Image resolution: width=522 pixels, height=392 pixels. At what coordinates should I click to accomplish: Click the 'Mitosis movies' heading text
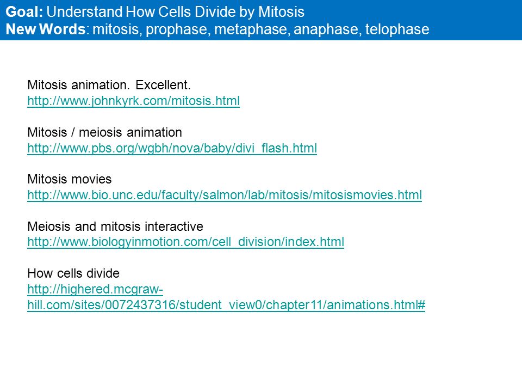coord(69,179)
